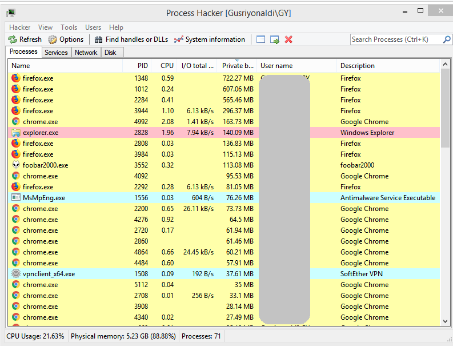Screen dimensions: 453x346
Task: Click 722.27 MB private bytes cell
Action: pyautogui.click(x=238, y=78)
